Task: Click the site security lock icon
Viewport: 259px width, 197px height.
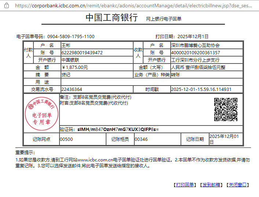Action: 6,6
